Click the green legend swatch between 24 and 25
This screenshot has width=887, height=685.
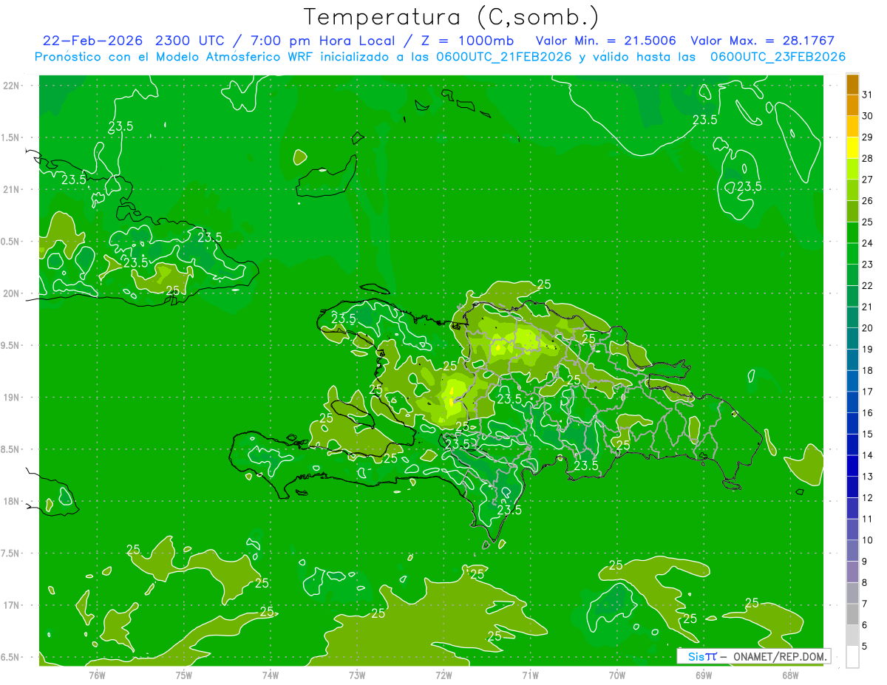[x=852, y=233]
